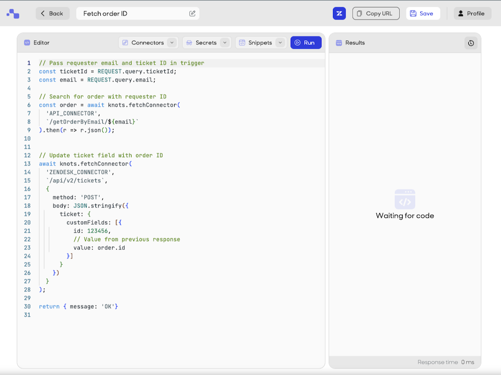Click the app logo top left

pyautogui.click(x=12, y=13)
